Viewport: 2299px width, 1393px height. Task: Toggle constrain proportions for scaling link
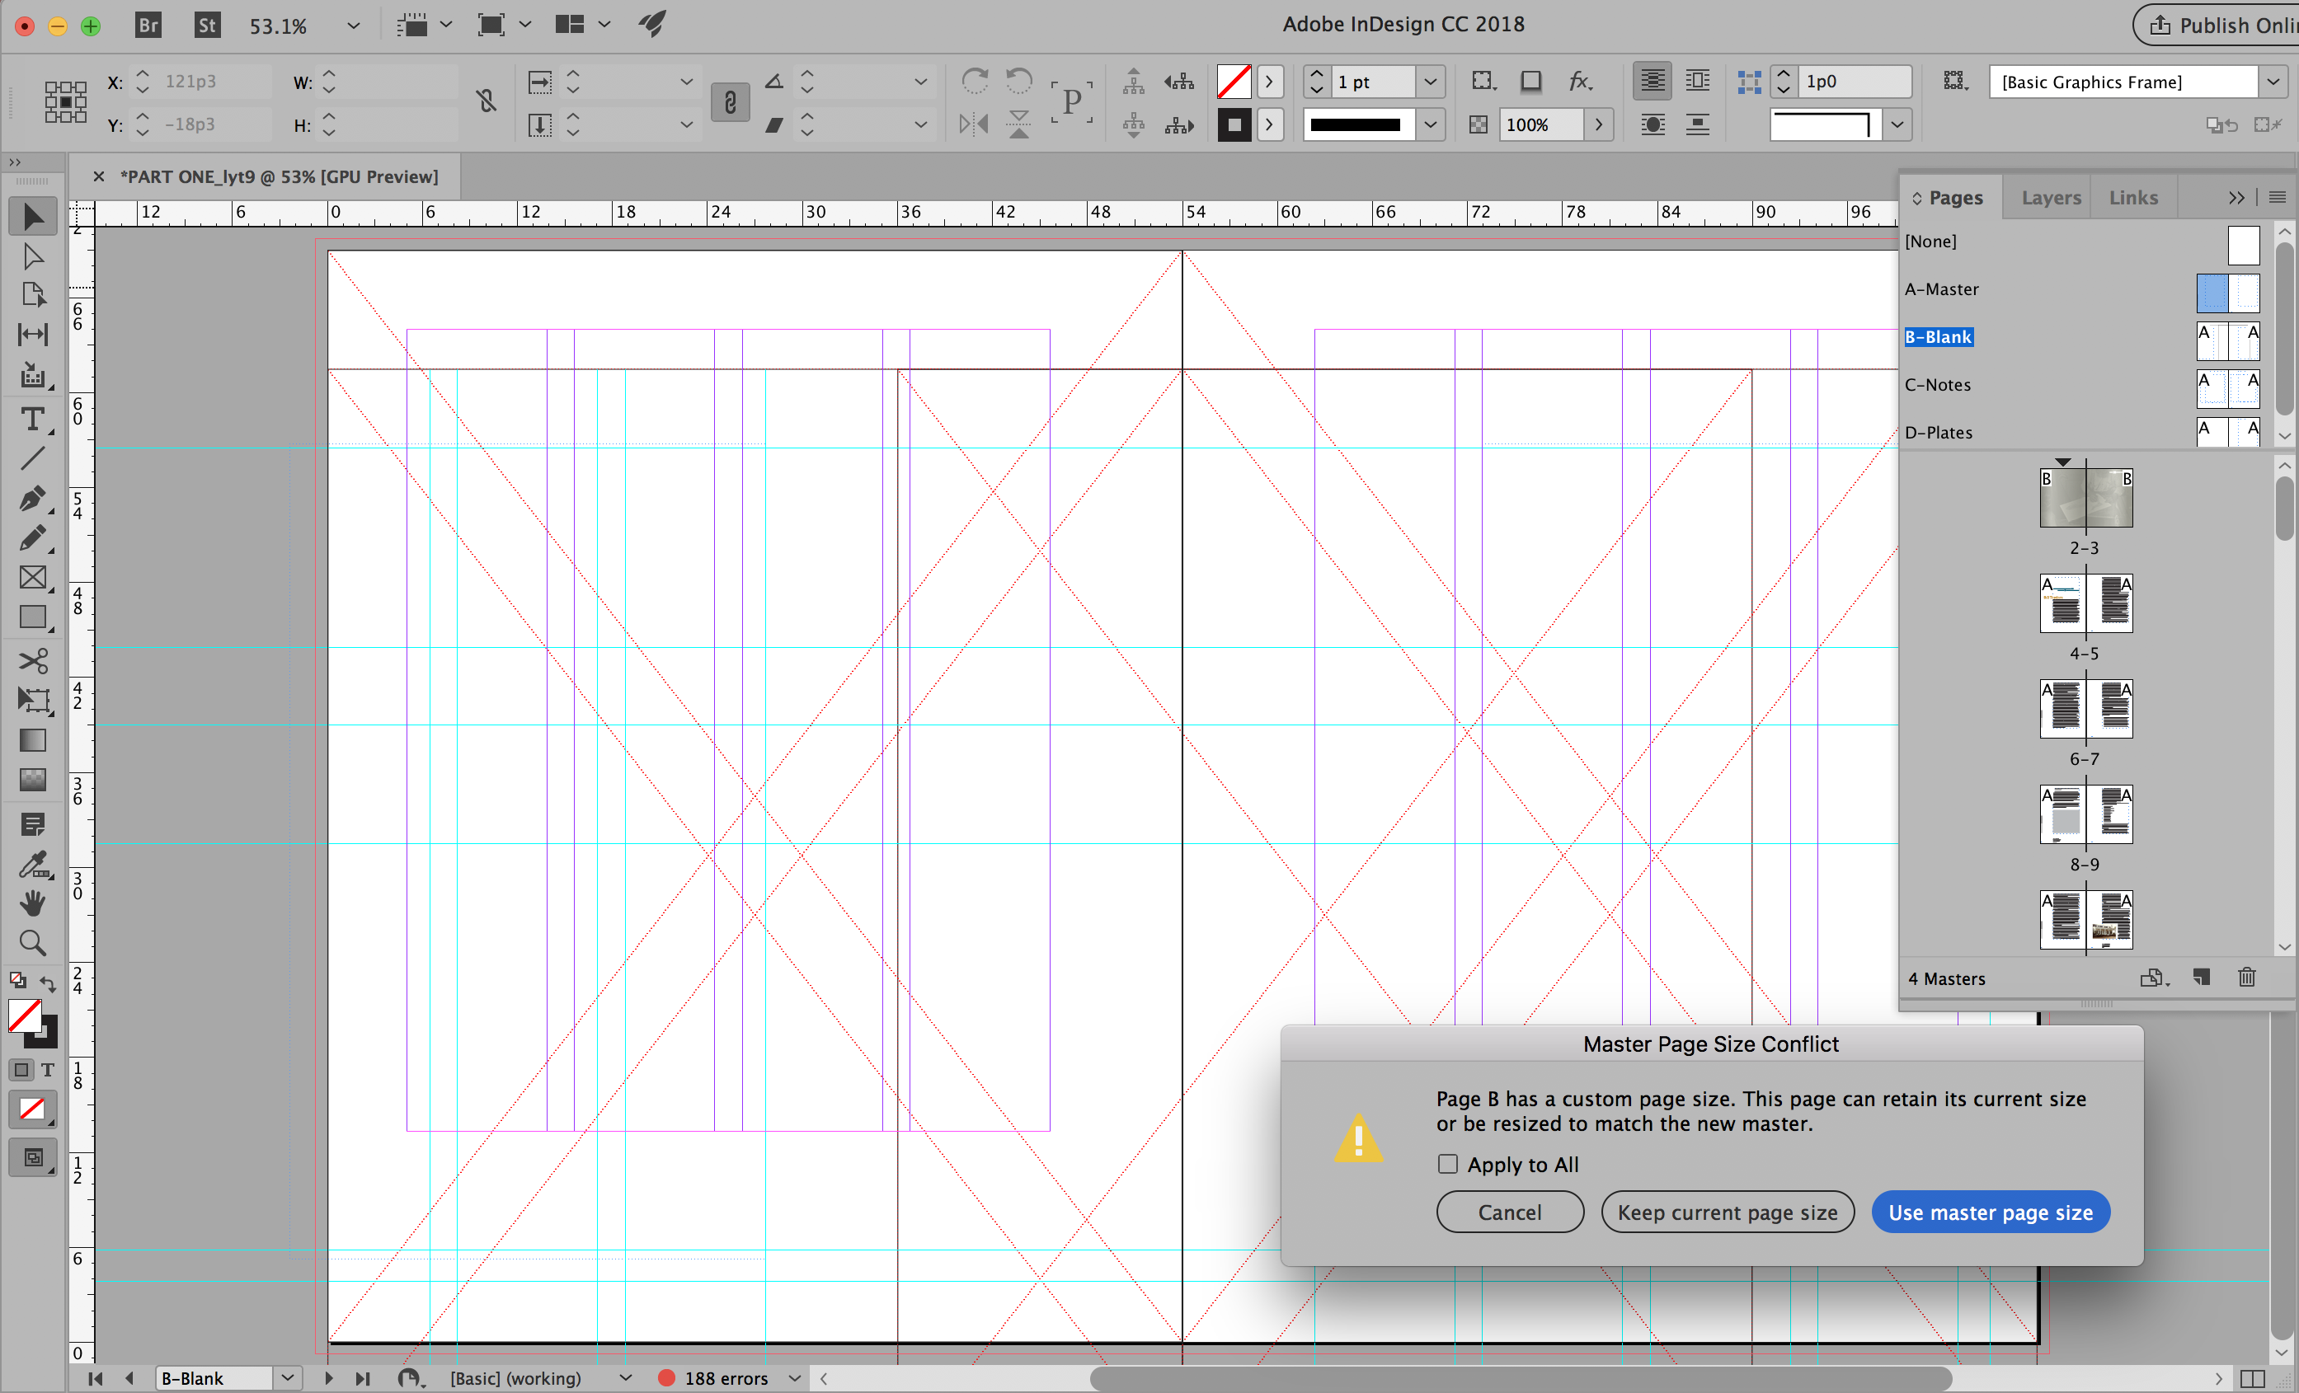(x=731, y=101)
